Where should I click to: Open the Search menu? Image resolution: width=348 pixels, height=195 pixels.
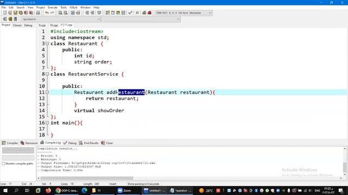click(20, 7)
